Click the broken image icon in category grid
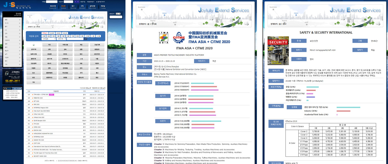The image size is (388, 164). [34, 45]
